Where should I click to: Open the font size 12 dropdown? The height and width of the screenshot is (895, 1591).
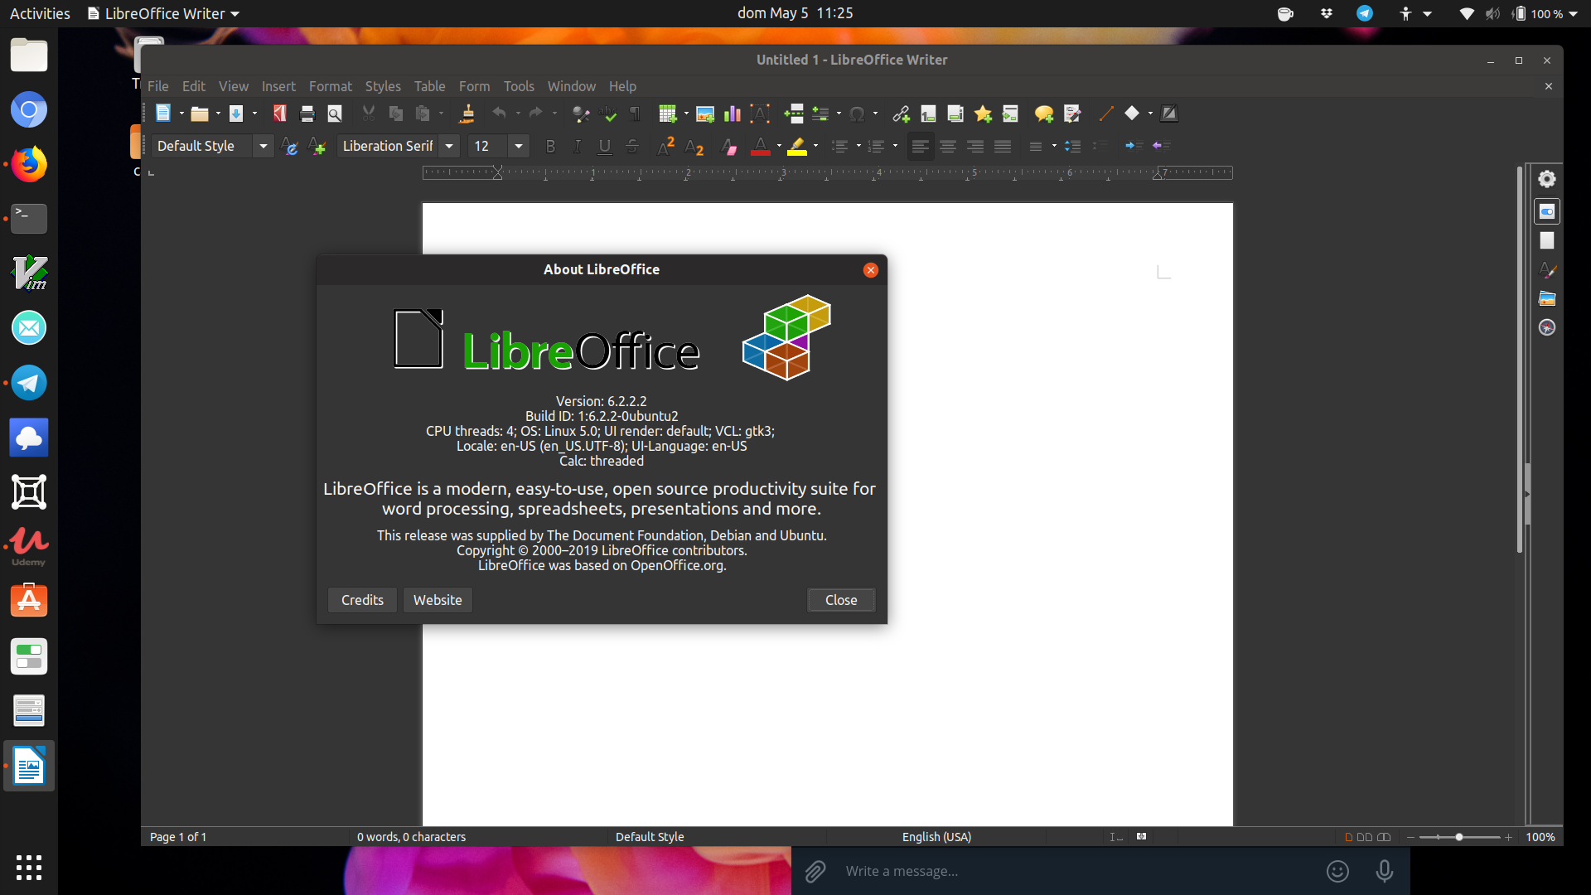[519, 147]
